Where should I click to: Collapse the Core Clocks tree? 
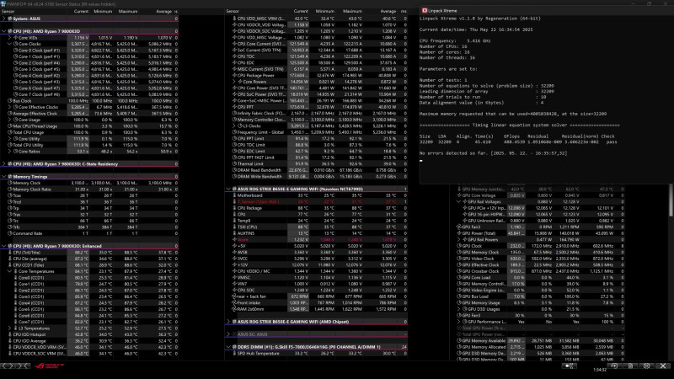coord(9,44)
